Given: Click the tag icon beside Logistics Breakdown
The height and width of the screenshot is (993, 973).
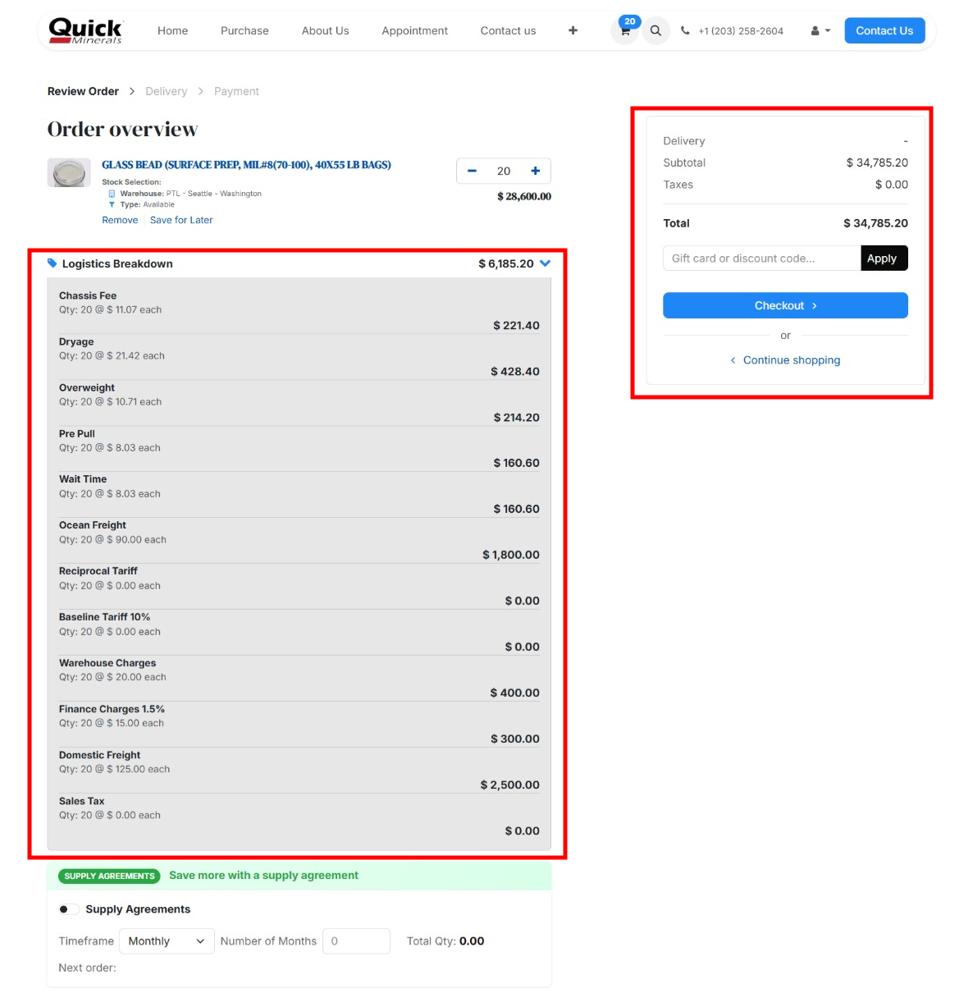Looking at the screenshot, I should (52, 263).
